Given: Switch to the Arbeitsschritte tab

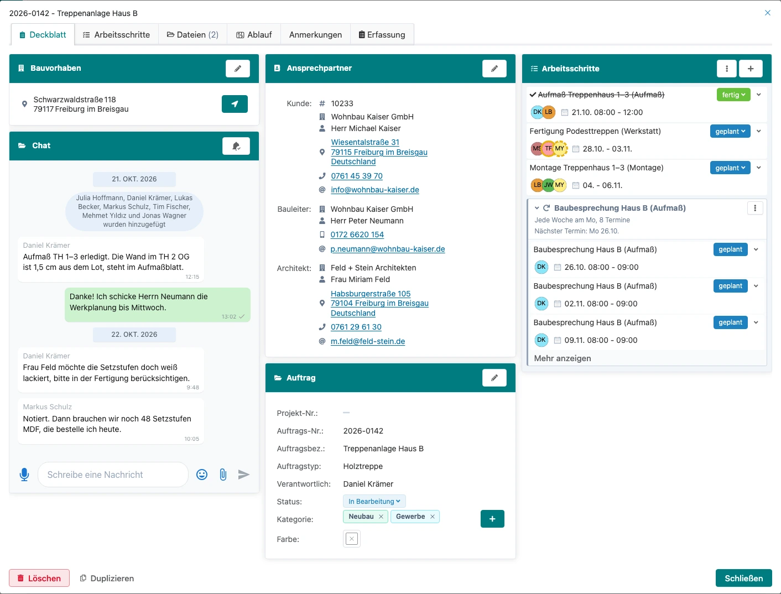Looking at the screenshot, I should (116, 34).
